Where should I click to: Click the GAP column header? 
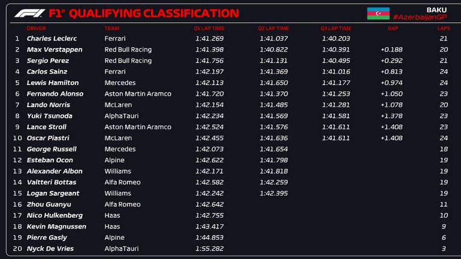tap(393, 28)
